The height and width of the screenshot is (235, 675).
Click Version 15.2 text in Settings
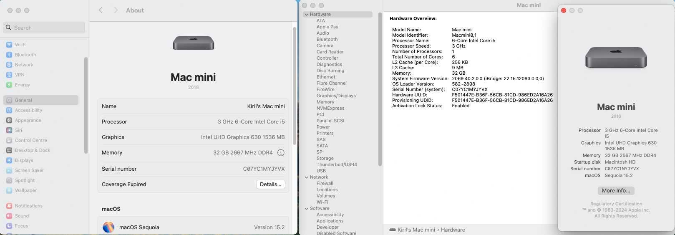point(269,227)
